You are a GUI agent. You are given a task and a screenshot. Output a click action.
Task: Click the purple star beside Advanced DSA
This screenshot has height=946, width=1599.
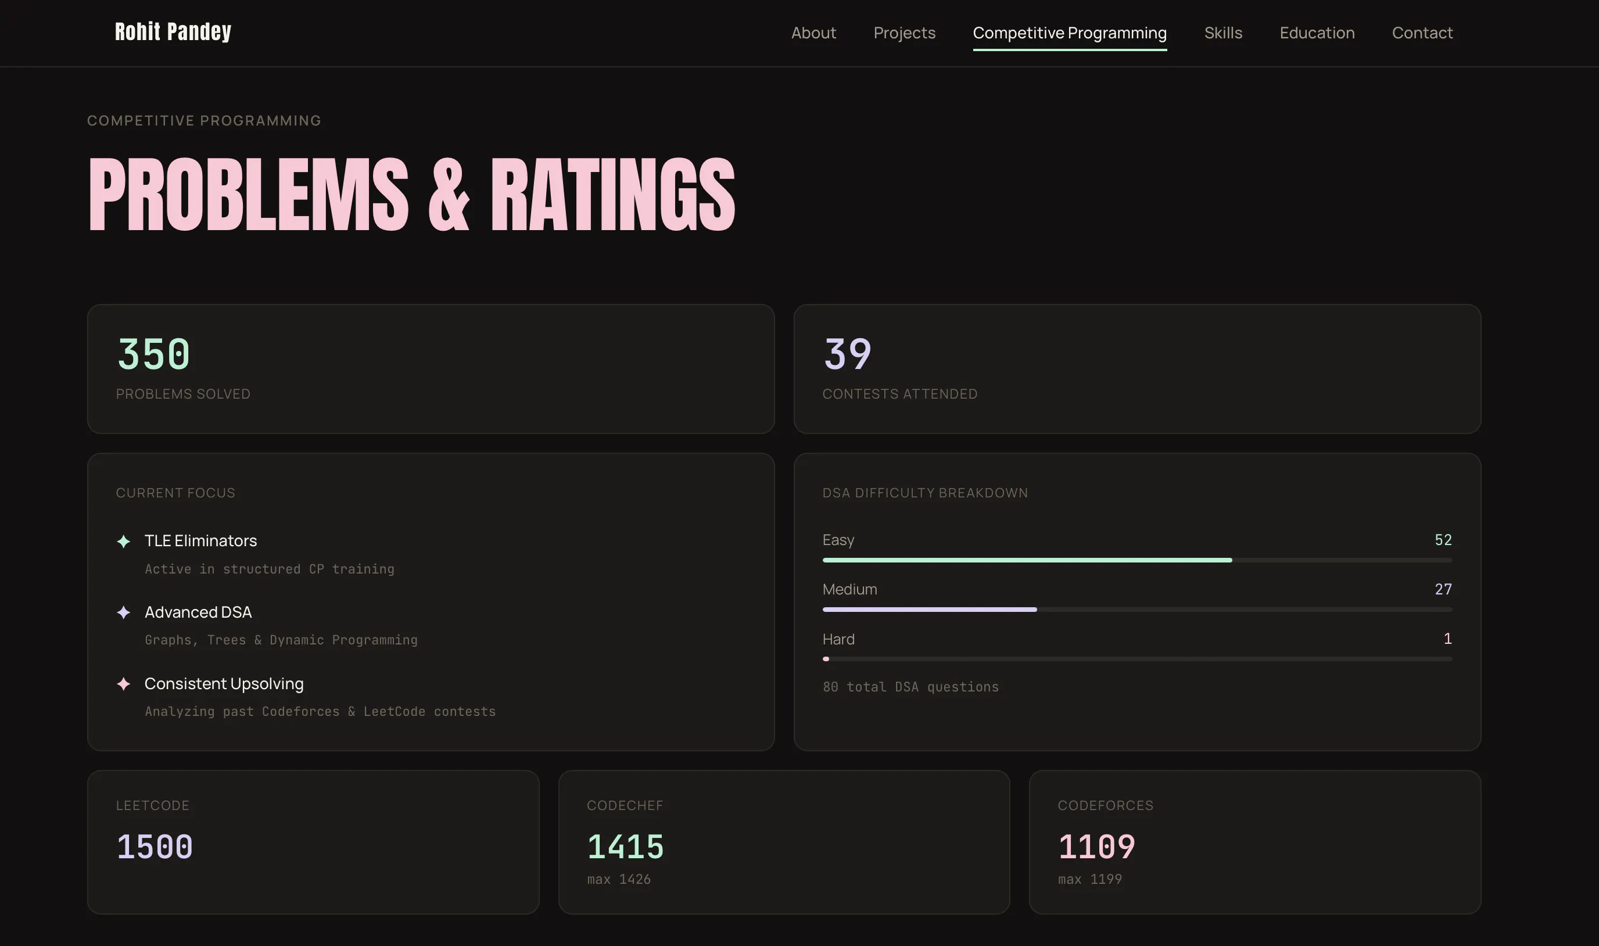coord(124,612)
